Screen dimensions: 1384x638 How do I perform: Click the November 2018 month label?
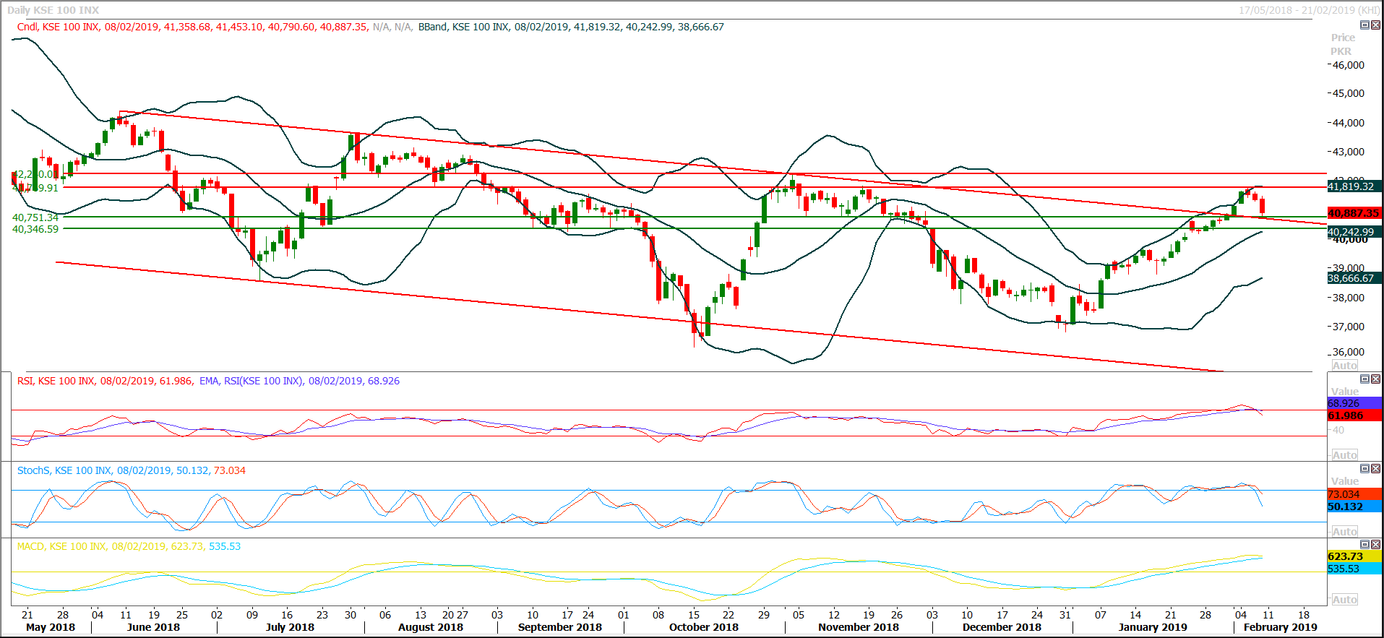859,627
